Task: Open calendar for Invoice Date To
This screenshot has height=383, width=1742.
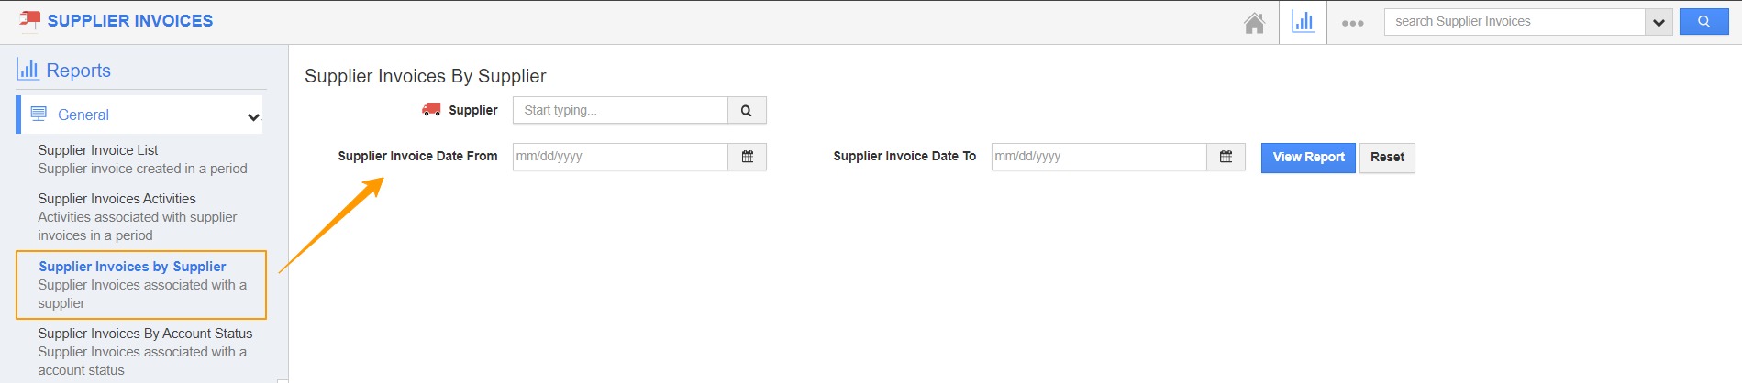Action: pos(1226,157)
